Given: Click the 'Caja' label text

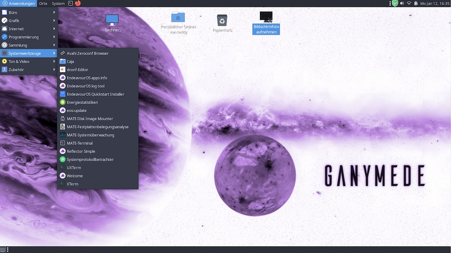Looking at the screenshot, I should 71,61.
